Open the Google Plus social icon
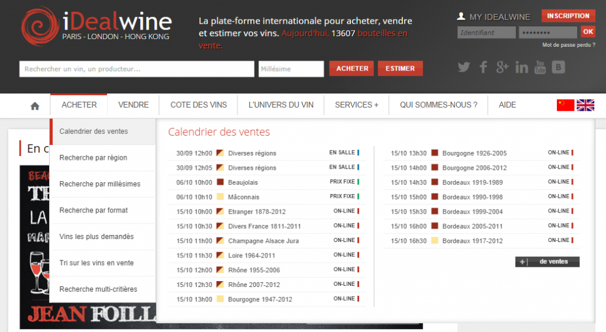Viewport: 606px width, 332px height. click(x=502, y=67)
